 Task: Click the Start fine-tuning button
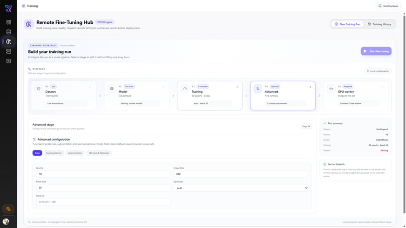pos(376,51)
